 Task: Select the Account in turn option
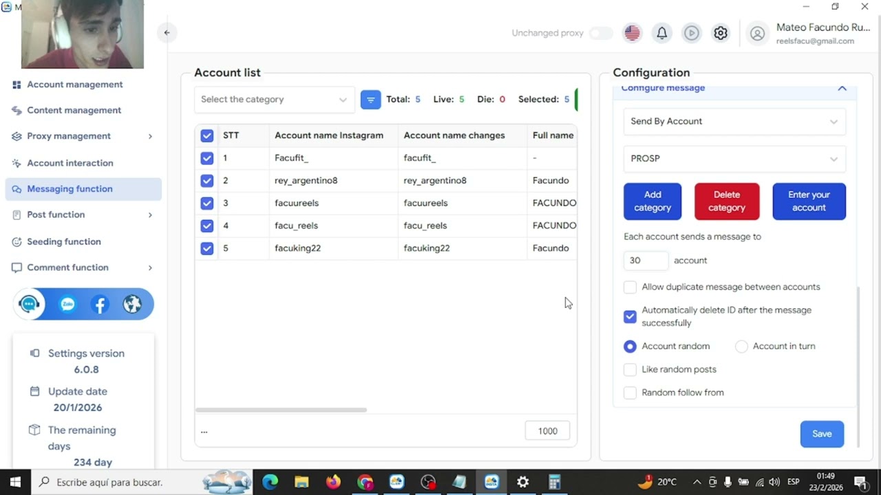click(741, 346)
